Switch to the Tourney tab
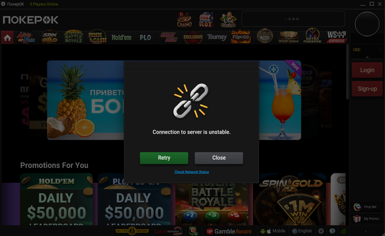385x236 pixels. coord(217,37)
